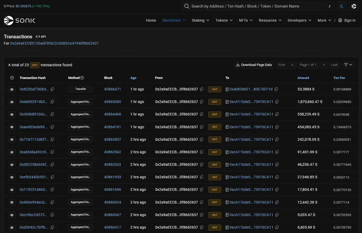Expand the Staking menu

tap(200, 20)
